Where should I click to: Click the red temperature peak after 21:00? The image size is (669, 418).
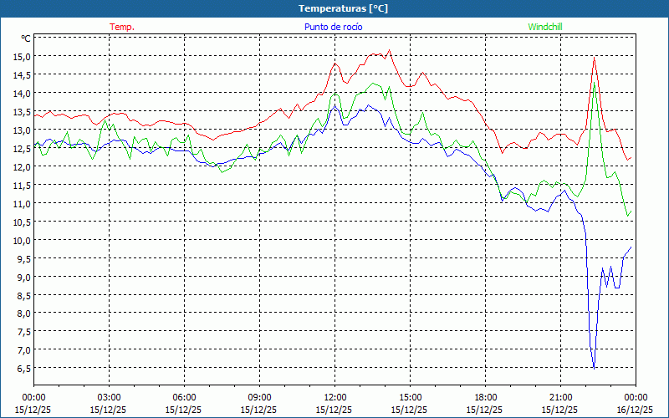tap(594, 57)
